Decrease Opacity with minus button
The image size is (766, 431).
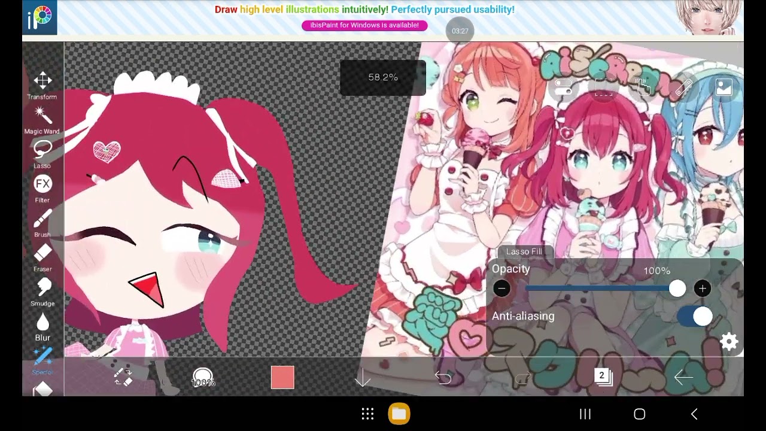point(501,289)
